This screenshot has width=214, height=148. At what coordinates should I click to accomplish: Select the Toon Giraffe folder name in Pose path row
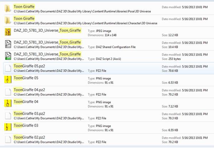(x=24, y=6)
